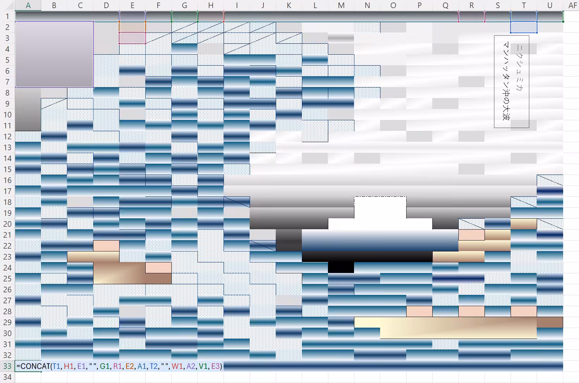The width and height of the screenshot is (579, 383).
Task: Select red-bordered cell H1
Action: pos(211,16)
